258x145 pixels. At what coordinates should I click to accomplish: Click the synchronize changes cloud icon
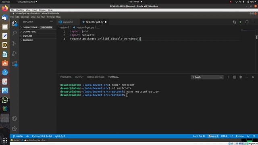tap(28, 136)
